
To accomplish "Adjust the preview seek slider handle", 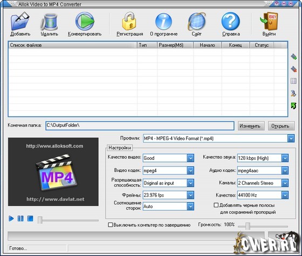I will pos(40,220).
